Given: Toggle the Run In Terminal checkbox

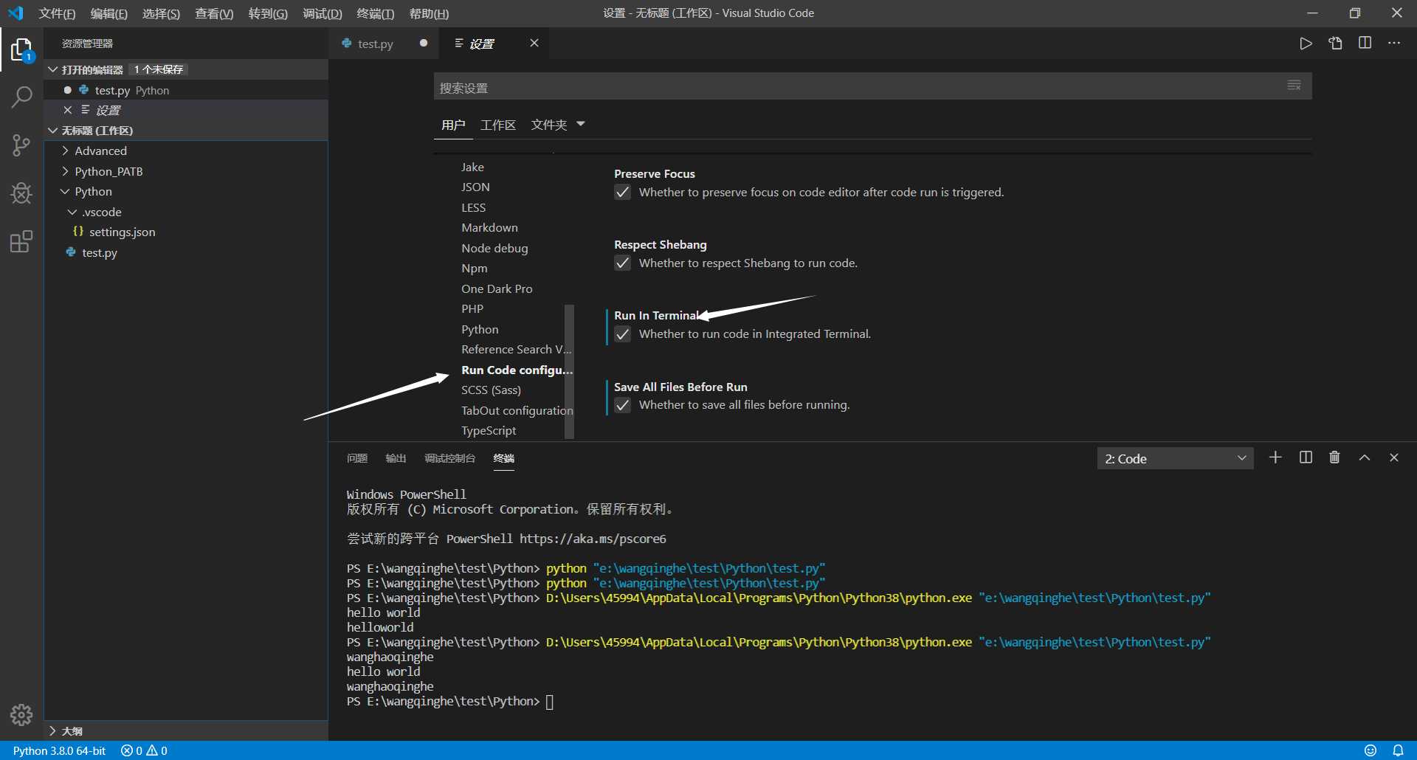Looking at the screenshot, I should (623, 334).
